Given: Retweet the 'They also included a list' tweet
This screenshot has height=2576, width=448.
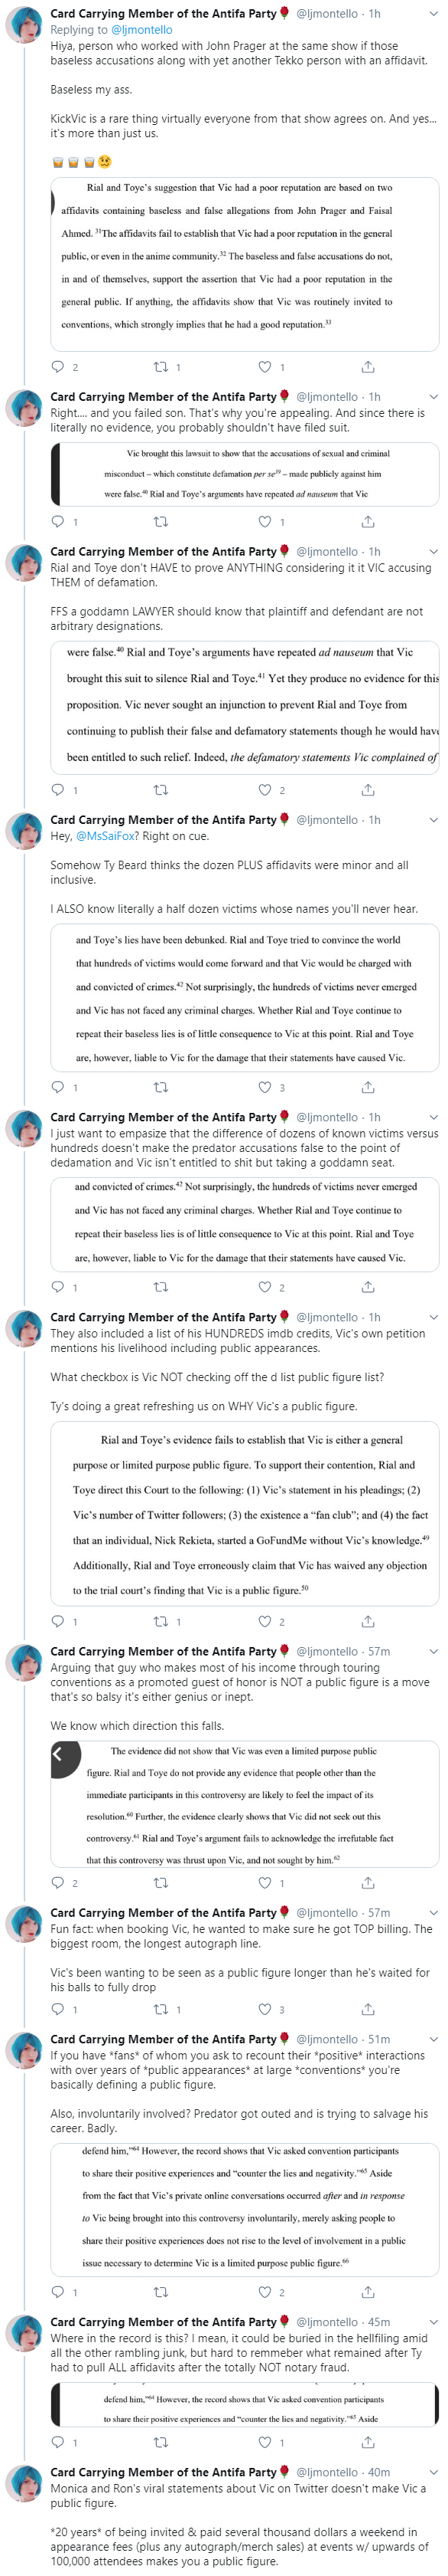Looking at the screenshot, I should coord(161,1621).
